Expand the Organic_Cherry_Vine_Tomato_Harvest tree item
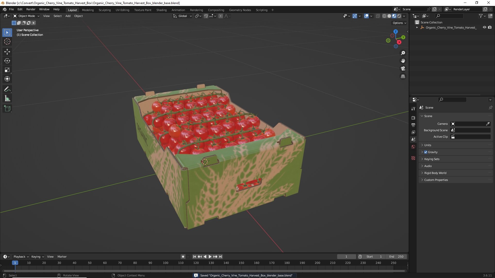This screenshot has height=278, width=495. tap(417, 27)
